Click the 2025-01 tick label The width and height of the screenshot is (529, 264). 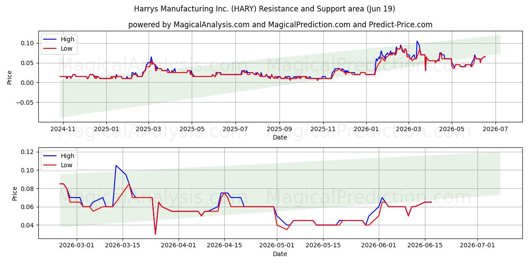[106, 129]
